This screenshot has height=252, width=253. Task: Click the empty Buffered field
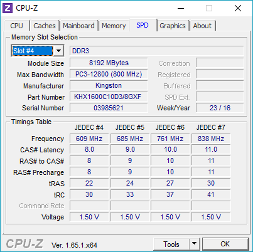click(220, 85)
